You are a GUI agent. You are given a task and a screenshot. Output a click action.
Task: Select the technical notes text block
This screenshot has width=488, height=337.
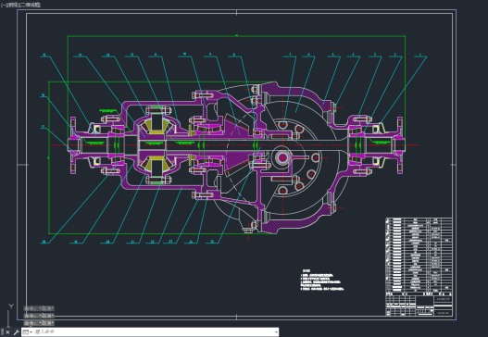[x=322, y=280]
